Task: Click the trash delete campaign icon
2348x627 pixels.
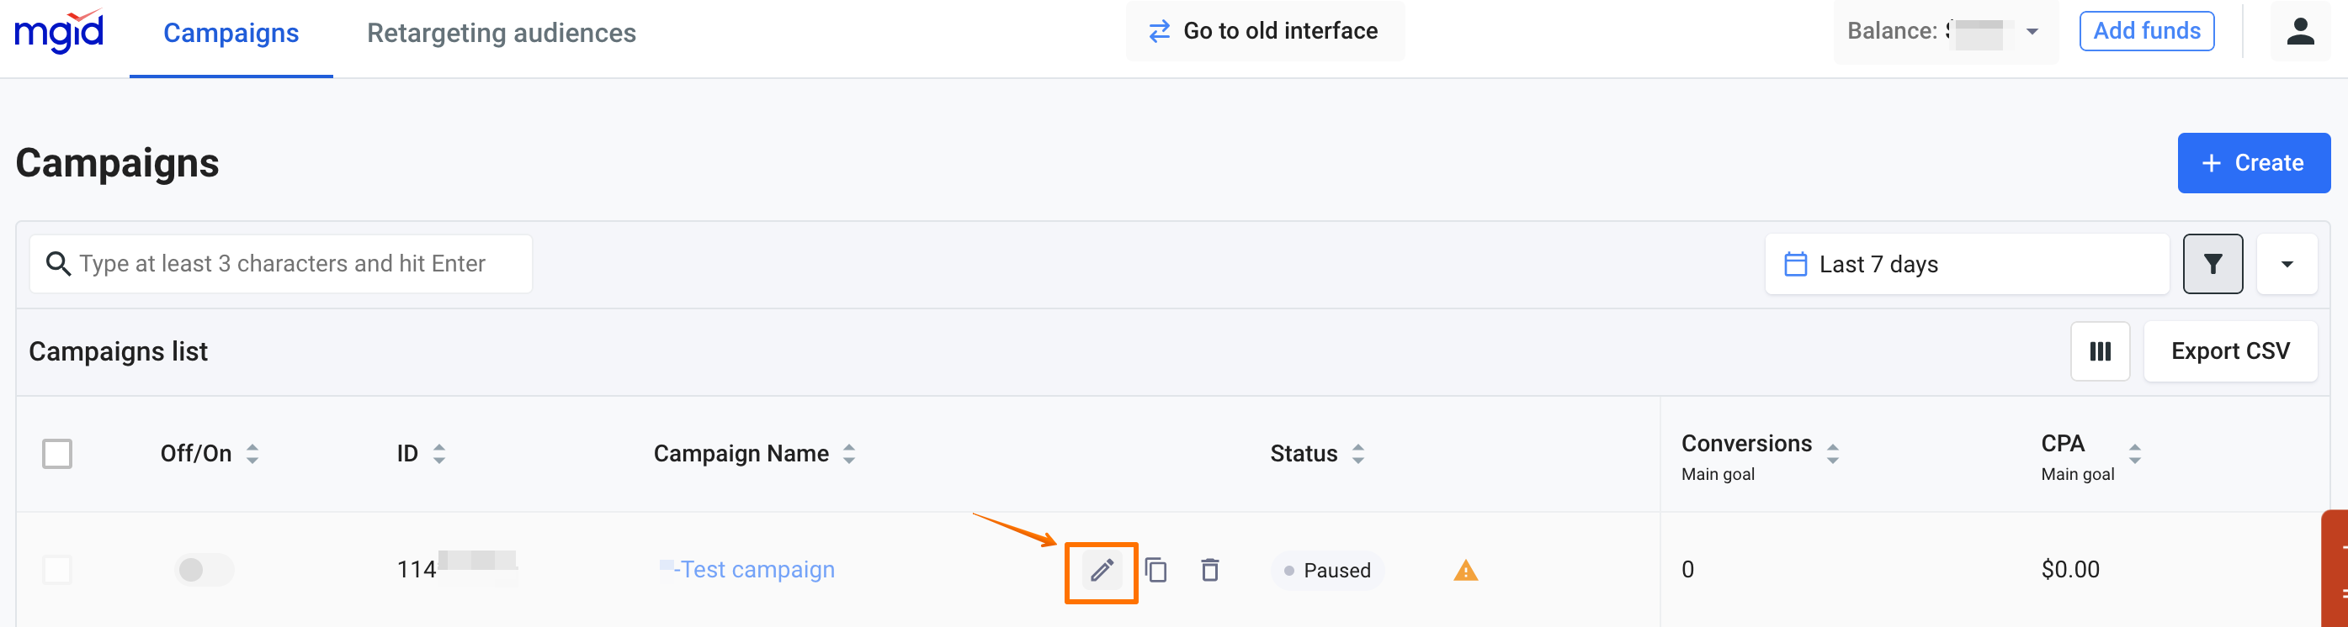Action: (1209, 571)
